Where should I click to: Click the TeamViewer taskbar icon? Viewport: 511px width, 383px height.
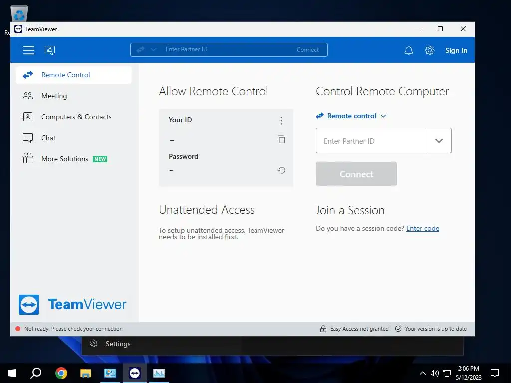(135, 373)
